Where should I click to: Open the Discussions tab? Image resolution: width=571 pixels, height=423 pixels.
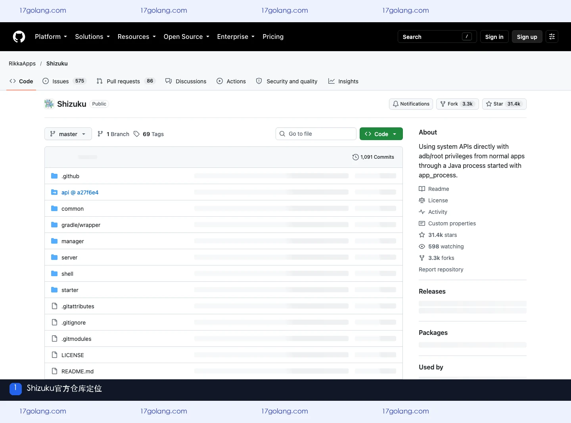[186, 81]
